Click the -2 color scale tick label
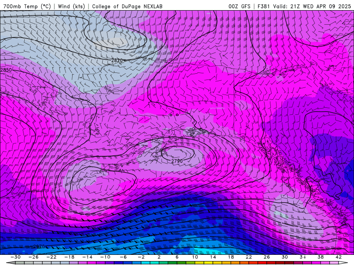Image resolution: width=354 pixels, height=265 pixels. click(x=141, y=257)
